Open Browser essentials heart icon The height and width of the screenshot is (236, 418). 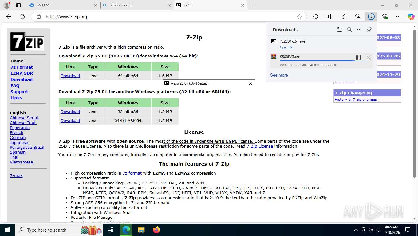click(x=385, y=17)
